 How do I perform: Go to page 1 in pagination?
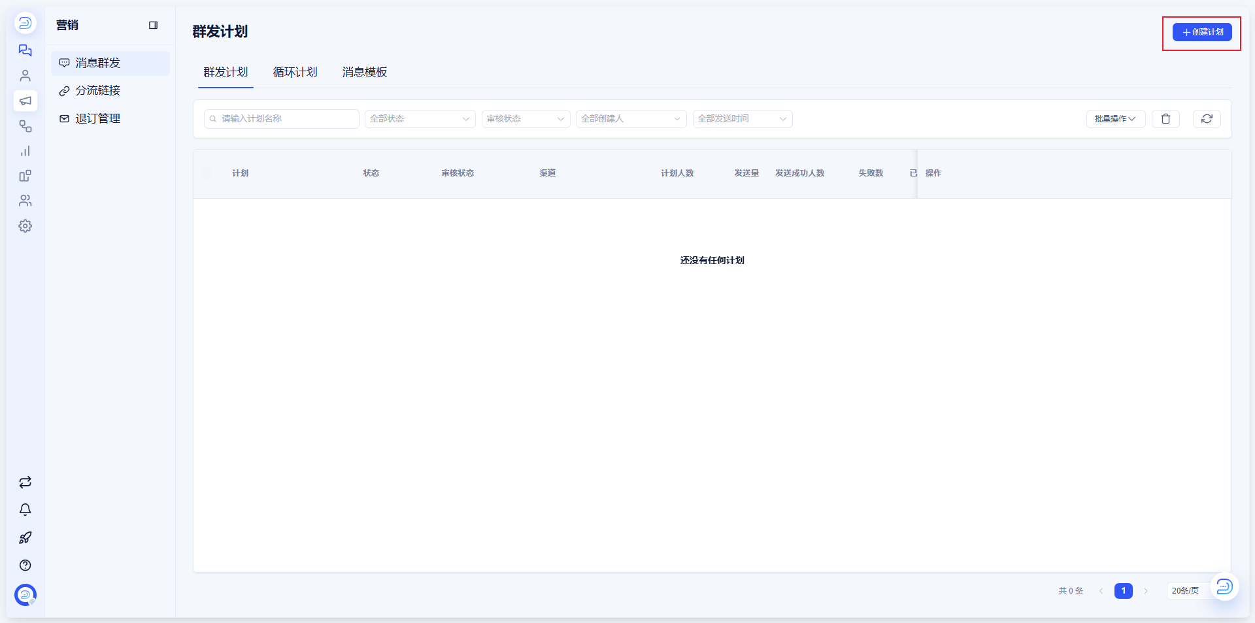pos(1124,591)
